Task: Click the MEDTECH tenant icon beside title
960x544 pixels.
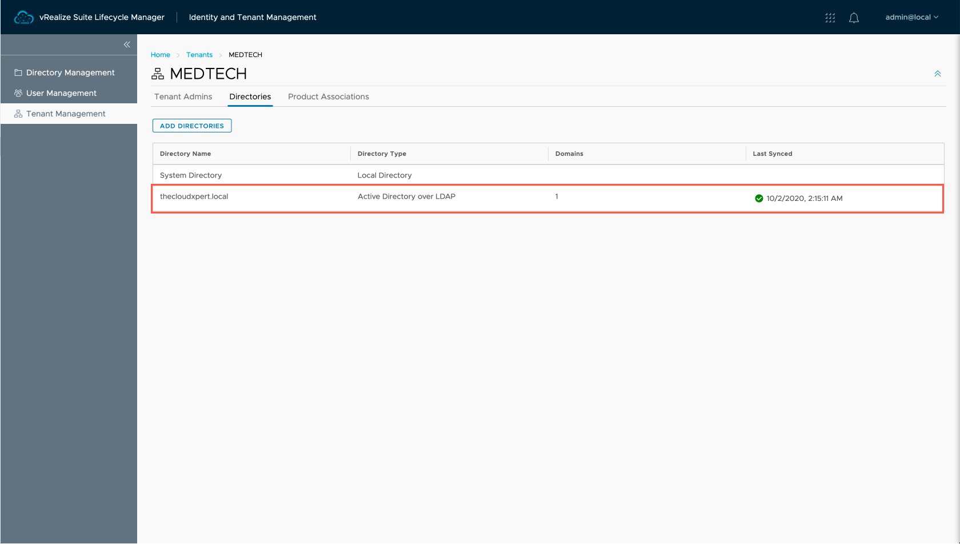Action: click(158, 74)
